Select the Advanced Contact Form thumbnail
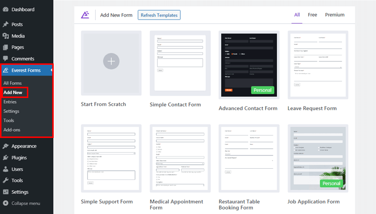Image resolution: width=376 pixels, height=214 pixels. pos(249,65)
